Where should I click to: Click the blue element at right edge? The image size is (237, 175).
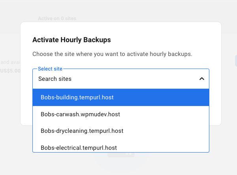pos(235,60)
